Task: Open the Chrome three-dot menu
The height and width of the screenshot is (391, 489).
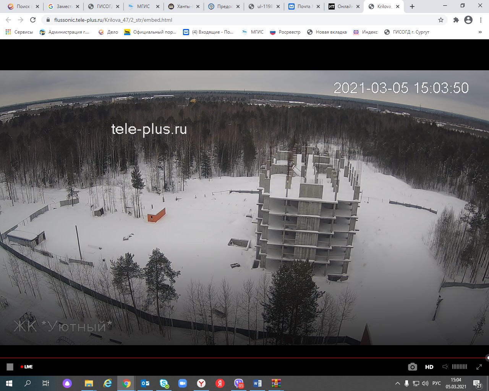Action: tap(480, 20)
